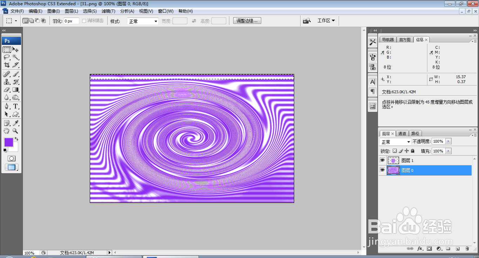
Task: Open layer blend mode 正常 dropdown
Action: coord(396,142)
